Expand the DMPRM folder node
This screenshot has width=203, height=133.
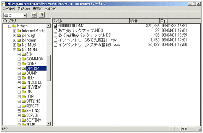coord(19,68)
